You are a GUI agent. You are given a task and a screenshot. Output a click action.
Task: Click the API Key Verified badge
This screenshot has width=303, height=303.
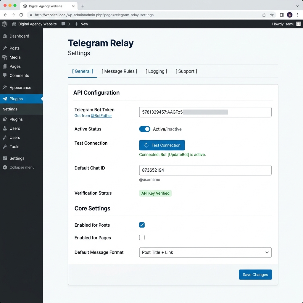(x=155, y=193)
